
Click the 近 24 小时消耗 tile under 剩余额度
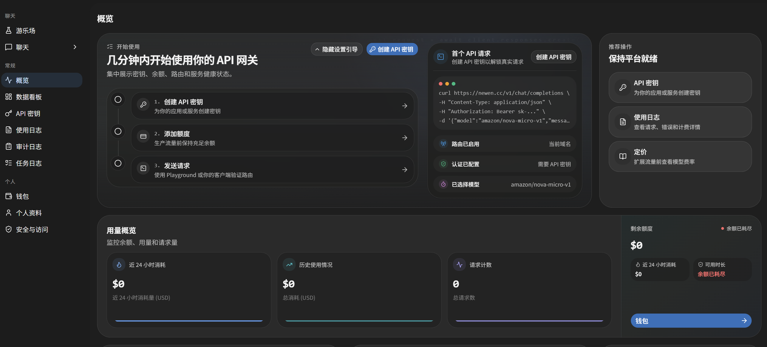[660, 269]
